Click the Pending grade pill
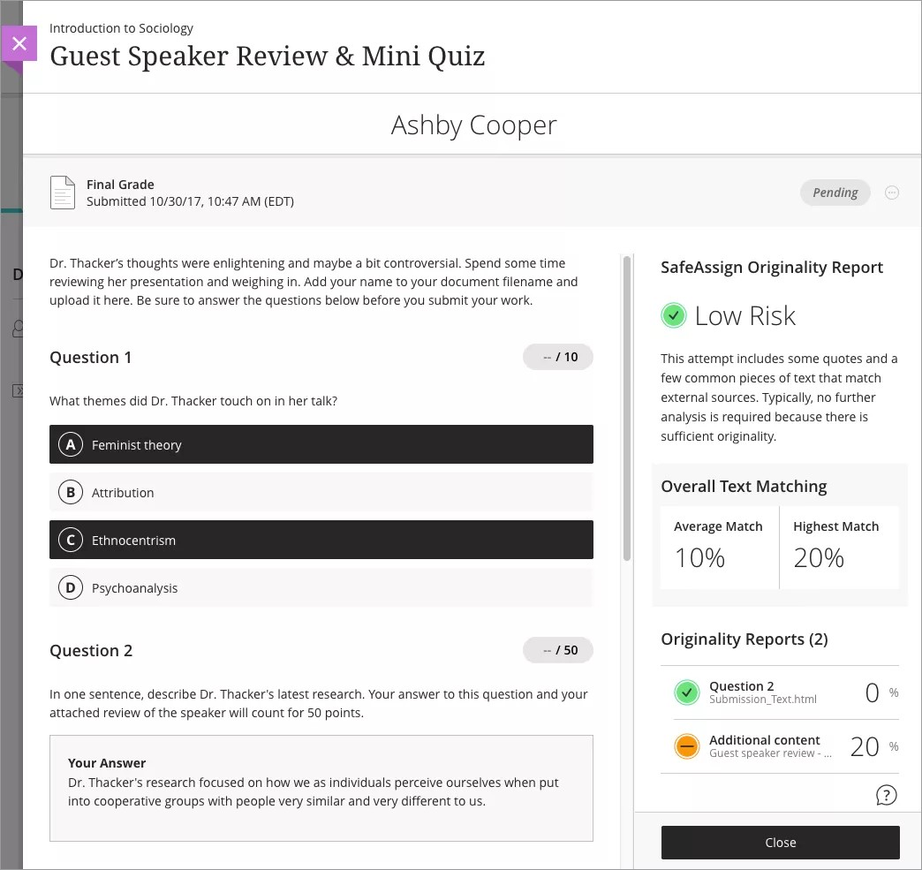922x870 pixels. click(835, 193)
